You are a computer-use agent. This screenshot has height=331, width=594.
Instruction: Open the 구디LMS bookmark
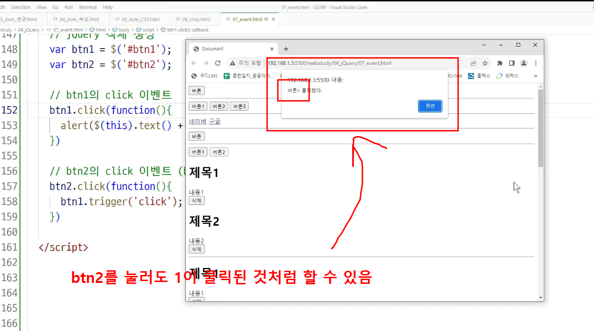pyautogui.click(x=205, y=76)
